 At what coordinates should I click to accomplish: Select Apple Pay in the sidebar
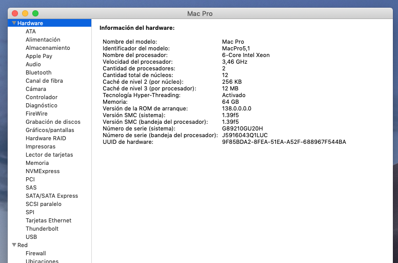[x=39, y=56]
